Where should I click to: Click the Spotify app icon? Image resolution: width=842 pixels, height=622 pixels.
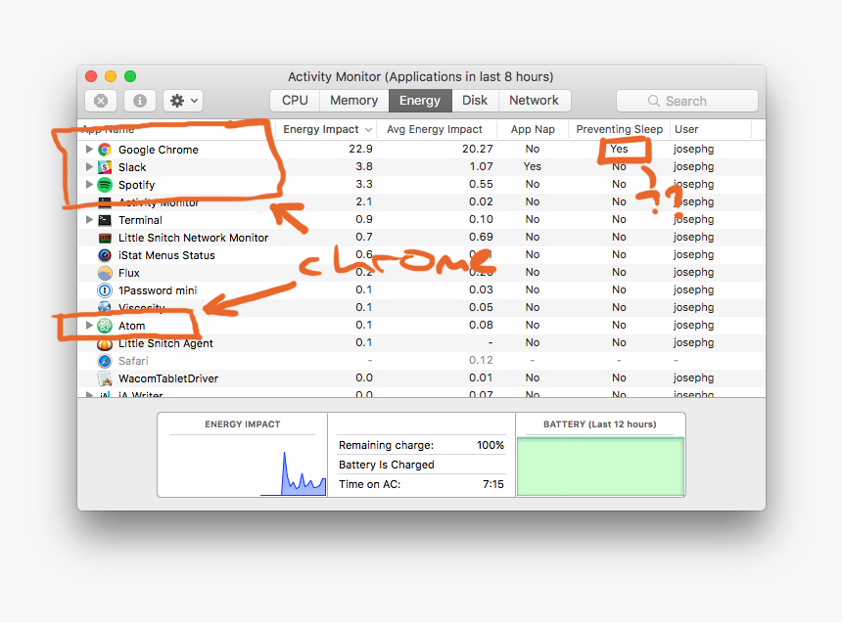(x=105, y=185)
